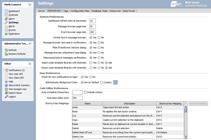The width and height of the screenshot is (211, 140).
Task: Open the Channels link in sidebar
Action: coord(13,15)
